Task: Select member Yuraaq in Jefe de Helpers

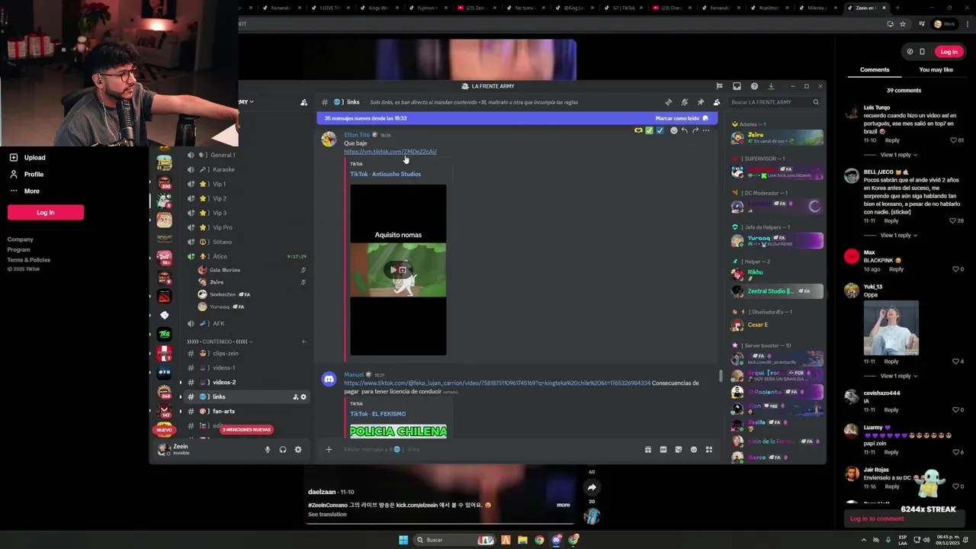Action: [x=778, y=241]
